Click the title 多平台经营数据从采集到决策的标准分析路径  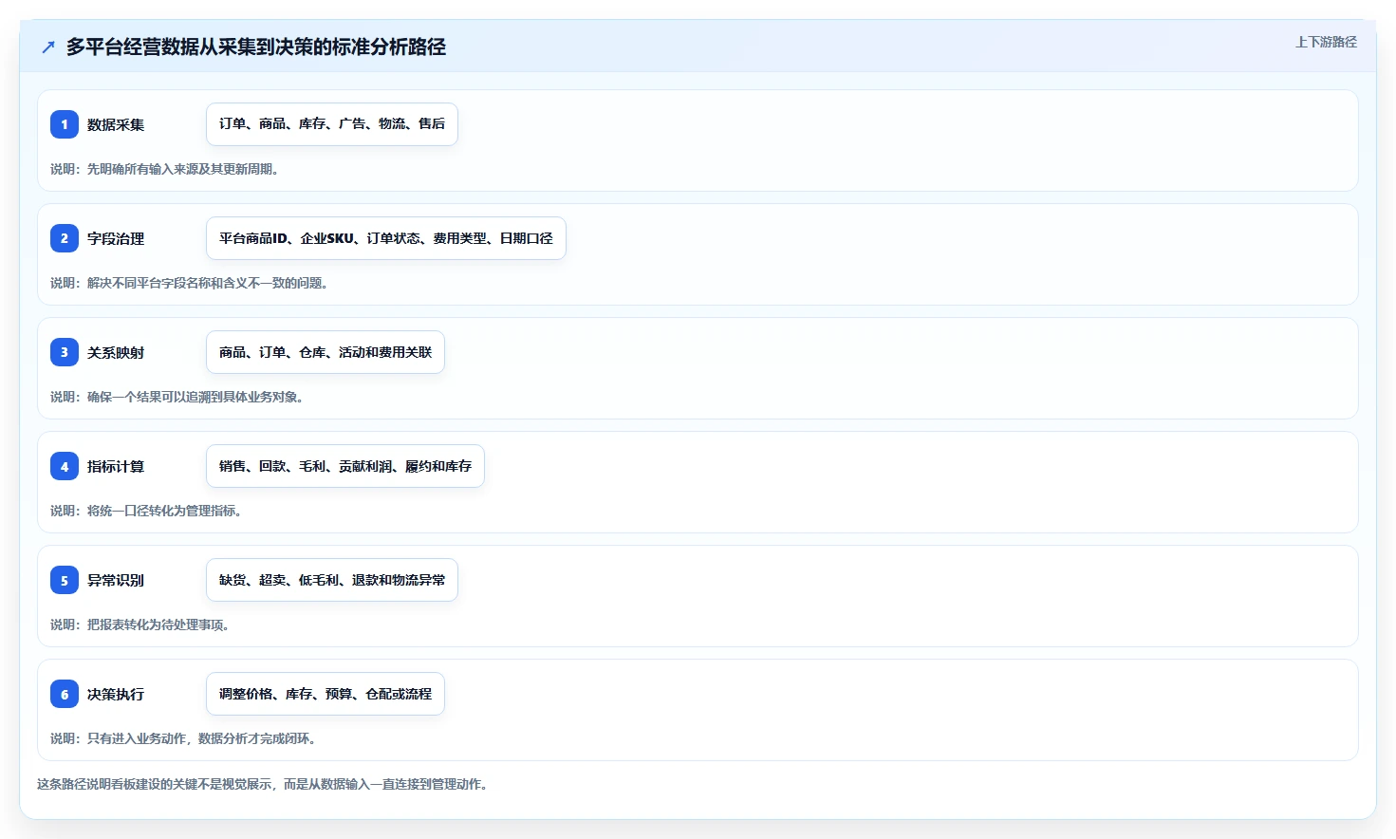(256, 47)
